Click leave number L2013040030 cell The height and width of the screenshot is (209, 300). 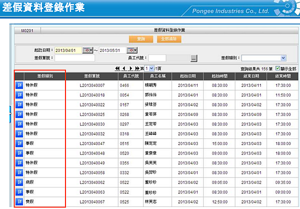92,124
